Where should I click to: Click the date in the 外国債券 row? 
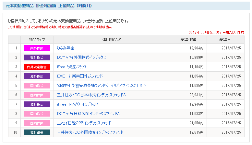231,132
